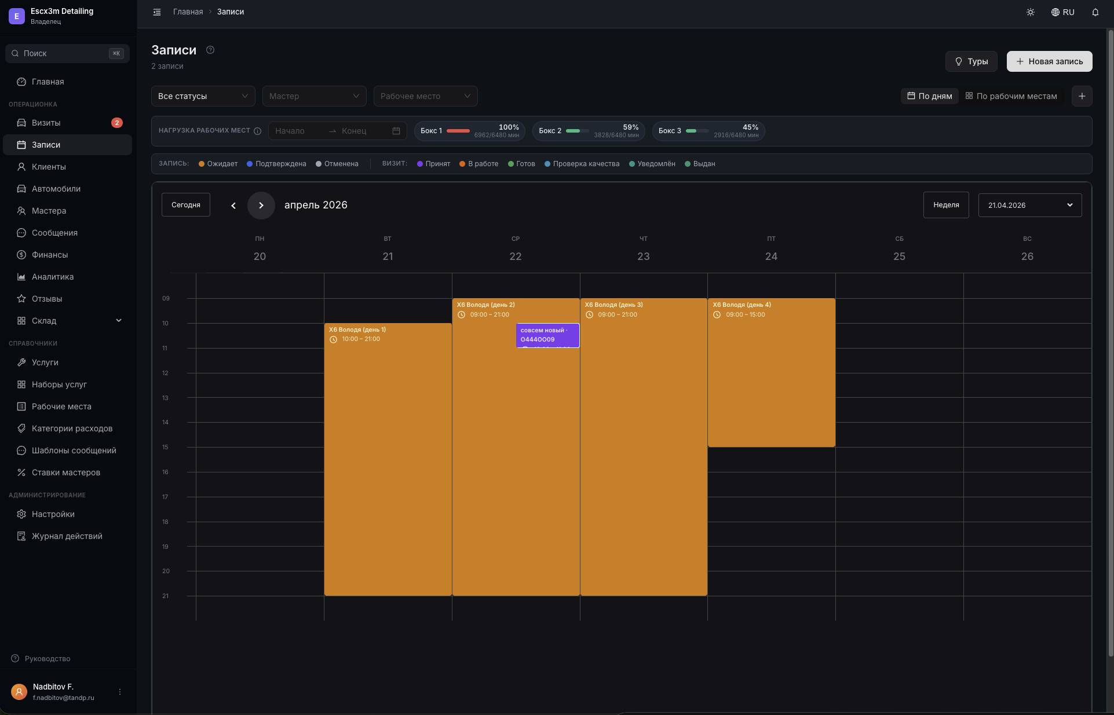
Task: Click the search Поиск field
Action: 67,53
